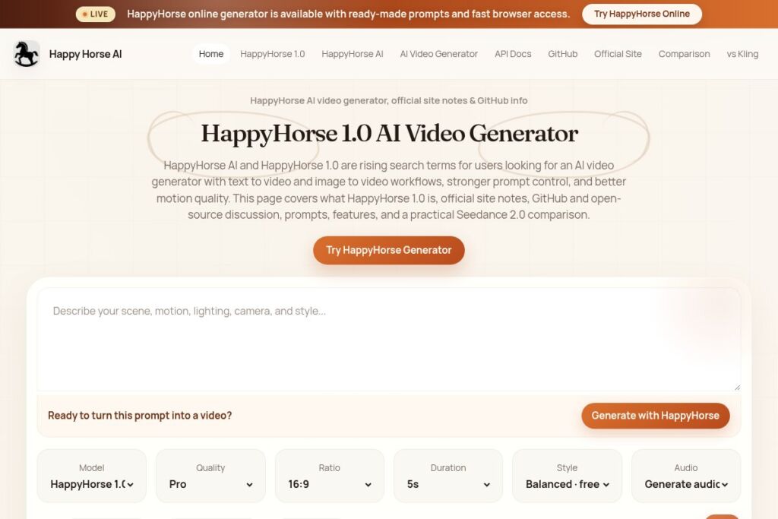This screenshot has width=778, height=519.
Task: Open the Comparison page
Action: [684, 54]
